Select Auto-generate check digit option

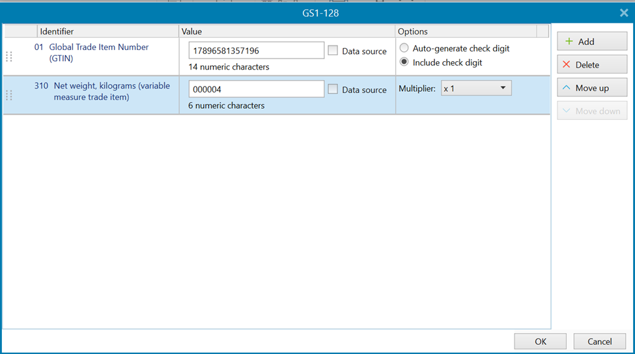pyautogui.click(x=404, y=48)
